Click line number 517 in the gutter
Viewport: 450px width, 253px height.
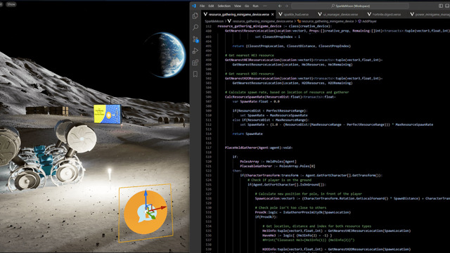(x=208, y=148)
